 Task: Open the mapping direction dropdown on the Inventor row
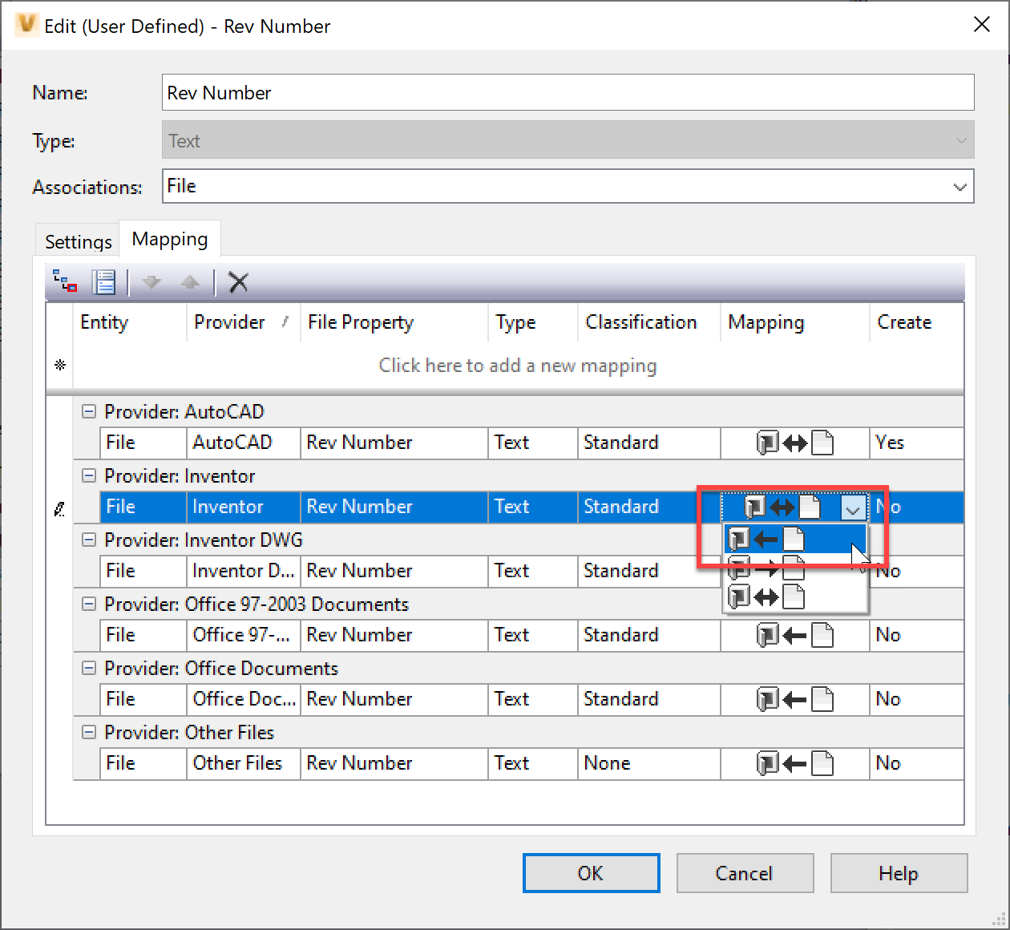pyautogui.click(x=852, y=507)
